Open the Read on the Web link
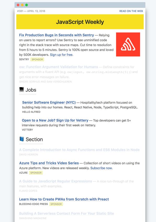The height and width of the screenshot is (222, 156). tap(131, 11)
